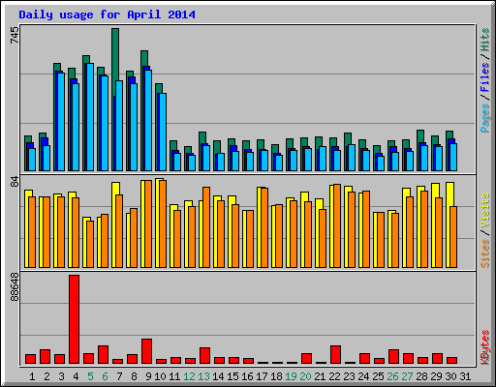Click the "Files" legend label
Screen dimensions: 496x387
coord(485,76)
